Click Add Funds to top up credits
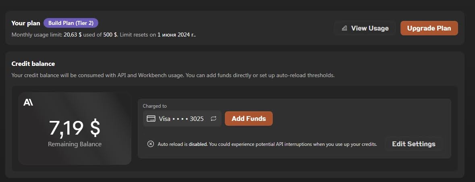Image resolution: width=475 pixels, height=182 pixels. [x=249, y=119]
